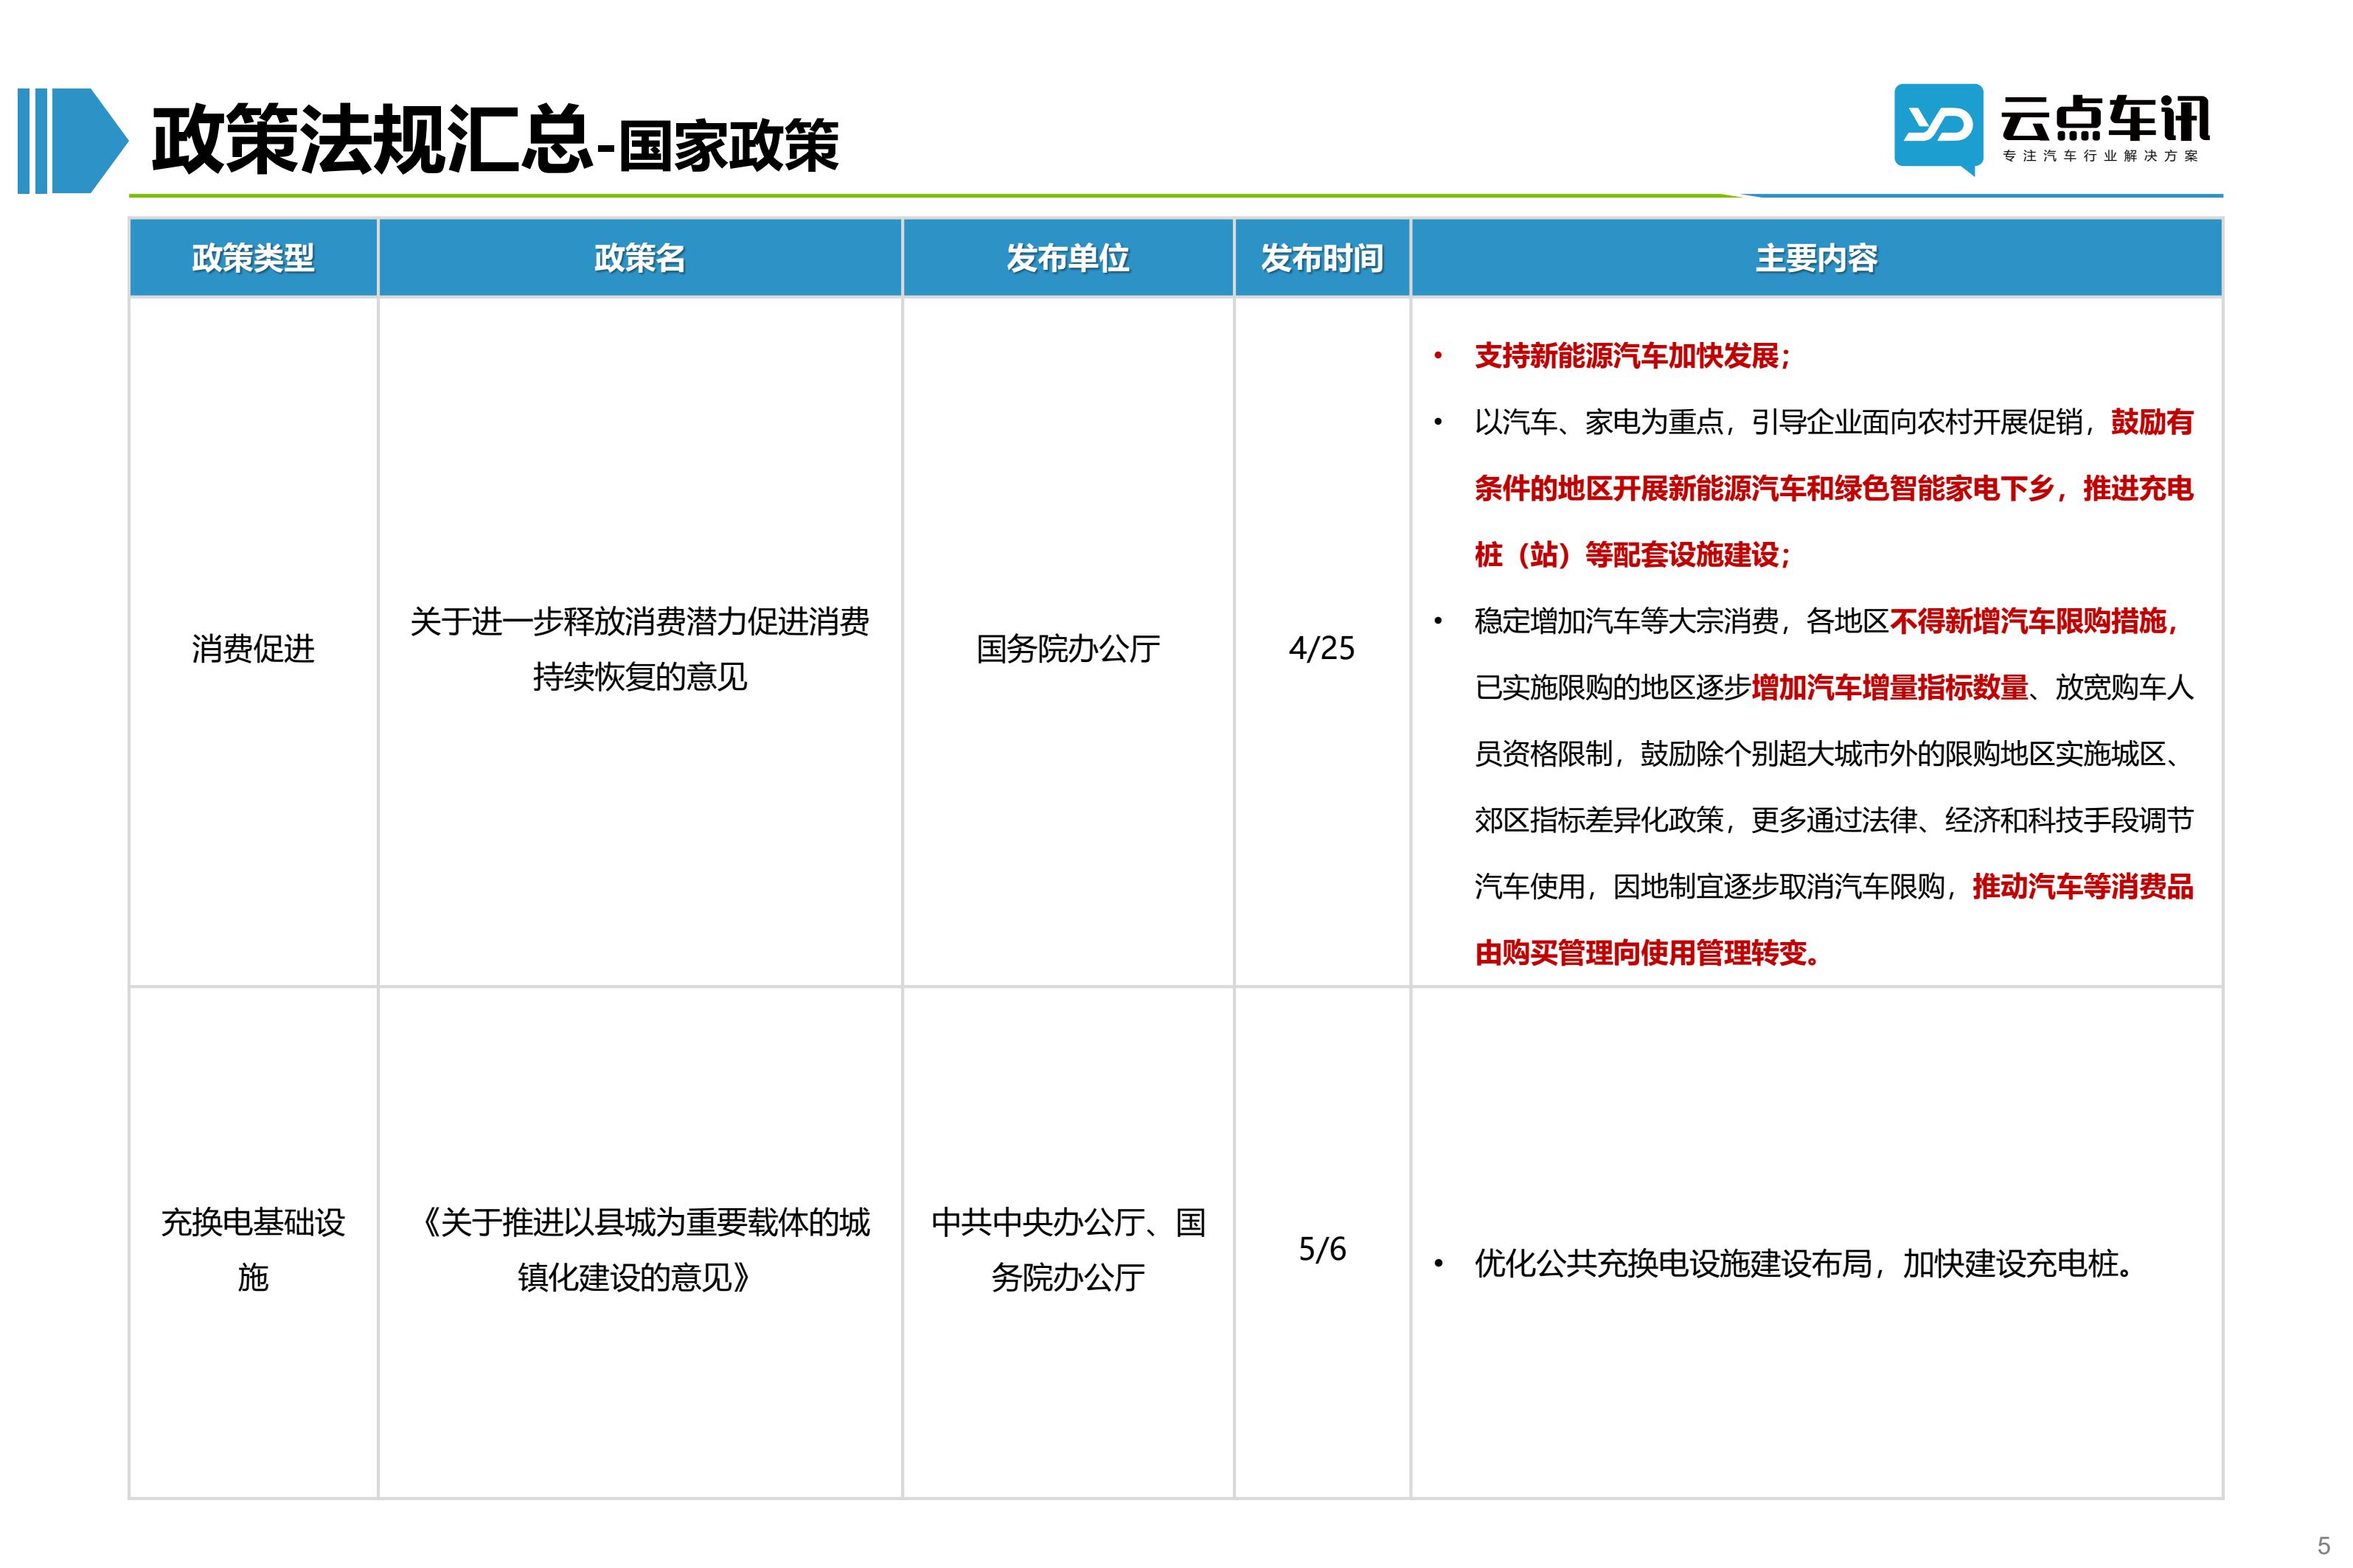Image resolution: width=2353 pixels, height=1568 pixels.
Task: Click the 专注汽车行业解决方案 tagline
Action: click(x=2100, y=156)
